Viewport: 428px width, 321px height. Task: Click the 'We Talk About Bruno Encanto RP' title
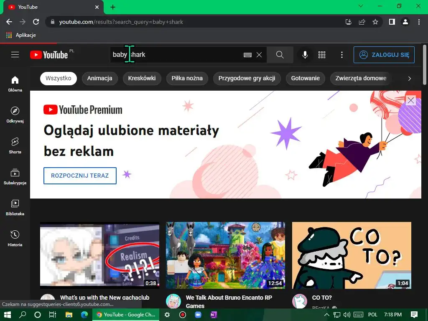pyautogui.click(x=229, y=302)
